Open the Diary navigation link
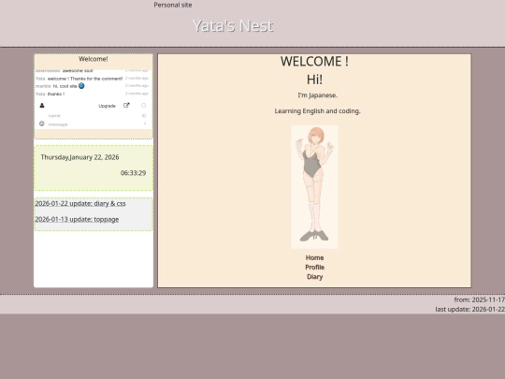The width and height of the screenshot is (505, 379). click(314, 277)
